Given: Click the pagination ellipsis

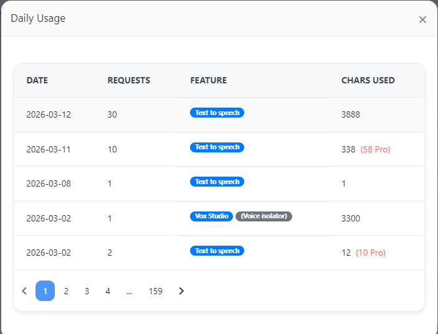Looking at the screenshot, I should [129, 290].
